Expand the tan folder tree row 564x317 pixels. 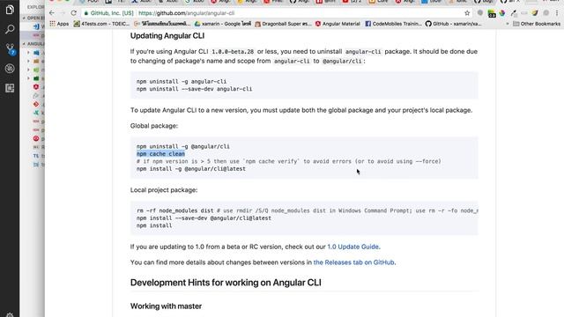(33, 62)
